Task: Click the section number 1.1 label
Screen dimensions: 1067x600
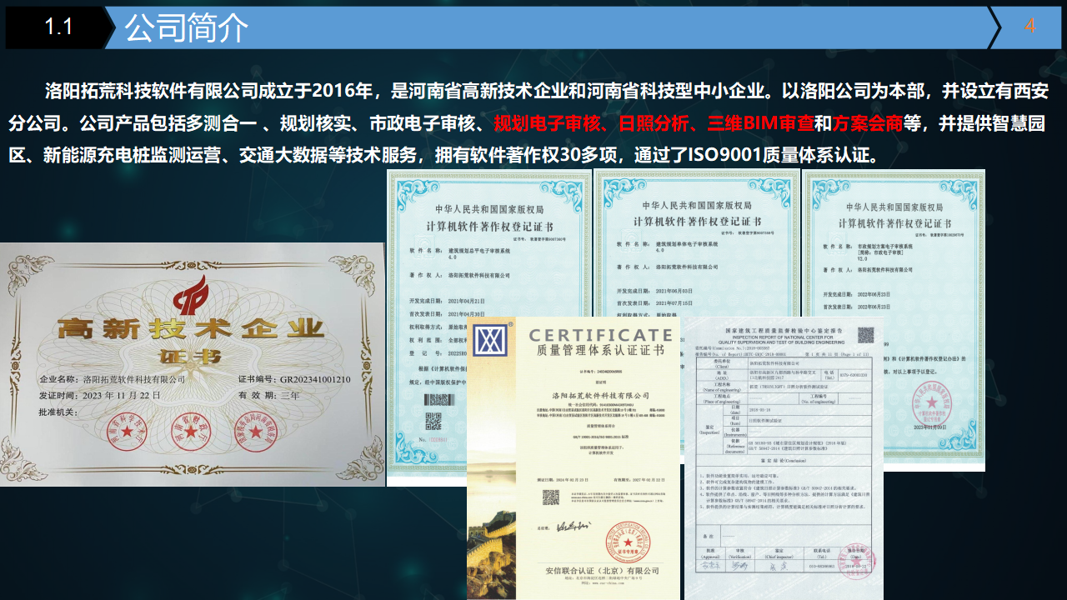Action: click(x=58, y=27)
